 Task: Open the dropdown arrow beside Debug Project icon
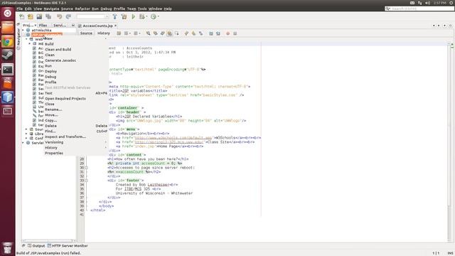[x=146, y=16]
